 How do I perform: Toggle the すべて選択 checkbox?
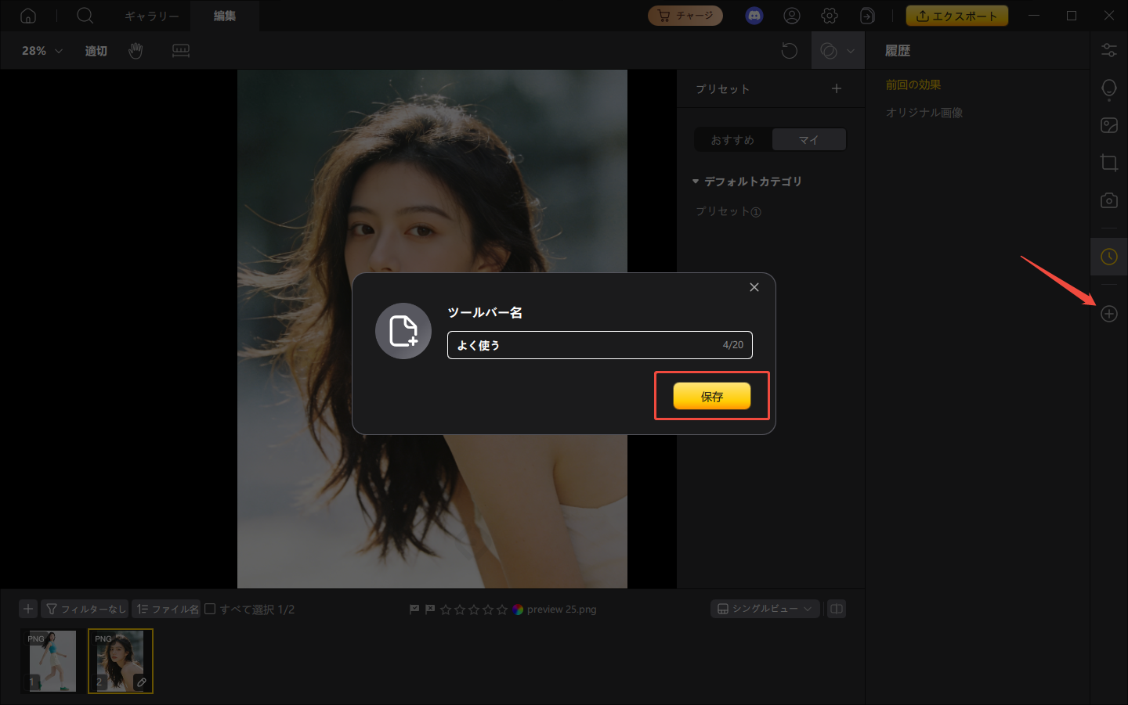click(x=210, y=609)
